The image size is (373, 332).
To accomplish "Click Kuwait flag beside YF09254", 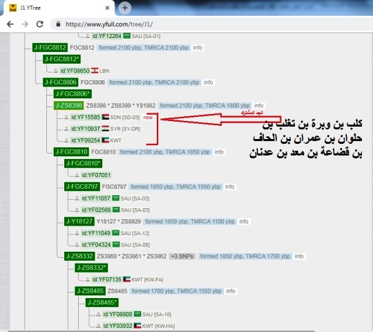I will (106, 140).
